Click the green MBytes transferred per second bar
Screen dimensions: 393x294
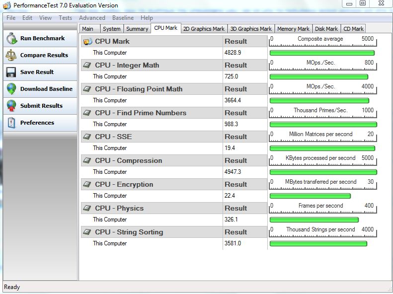pos(310,196)
